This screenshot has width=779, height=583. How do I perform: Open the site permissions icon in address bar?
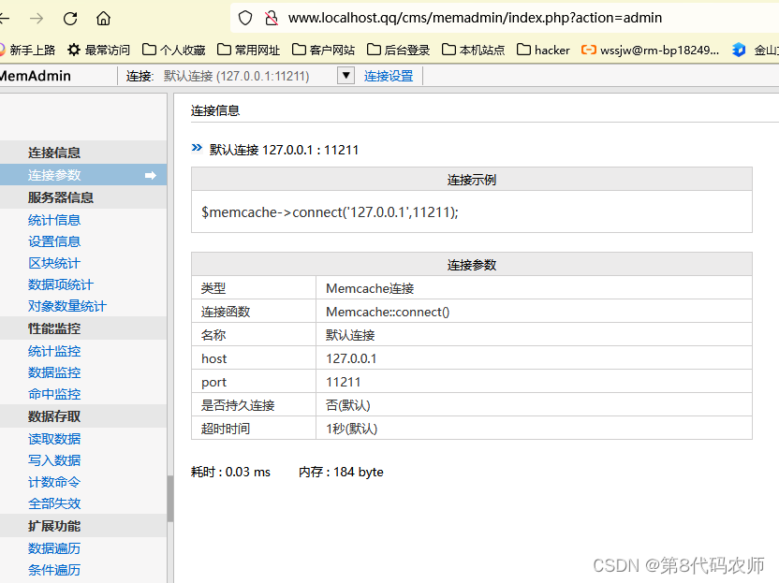(x=272, y=17)
